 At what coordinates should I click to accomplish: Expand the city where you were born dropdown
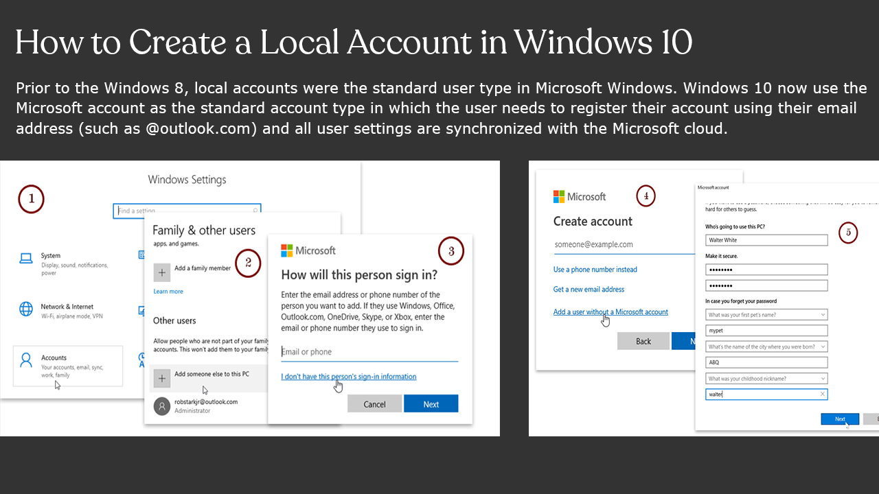point(823,347)
